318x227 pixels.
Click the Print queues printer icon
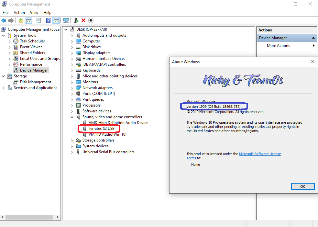[x=78, y=99]
